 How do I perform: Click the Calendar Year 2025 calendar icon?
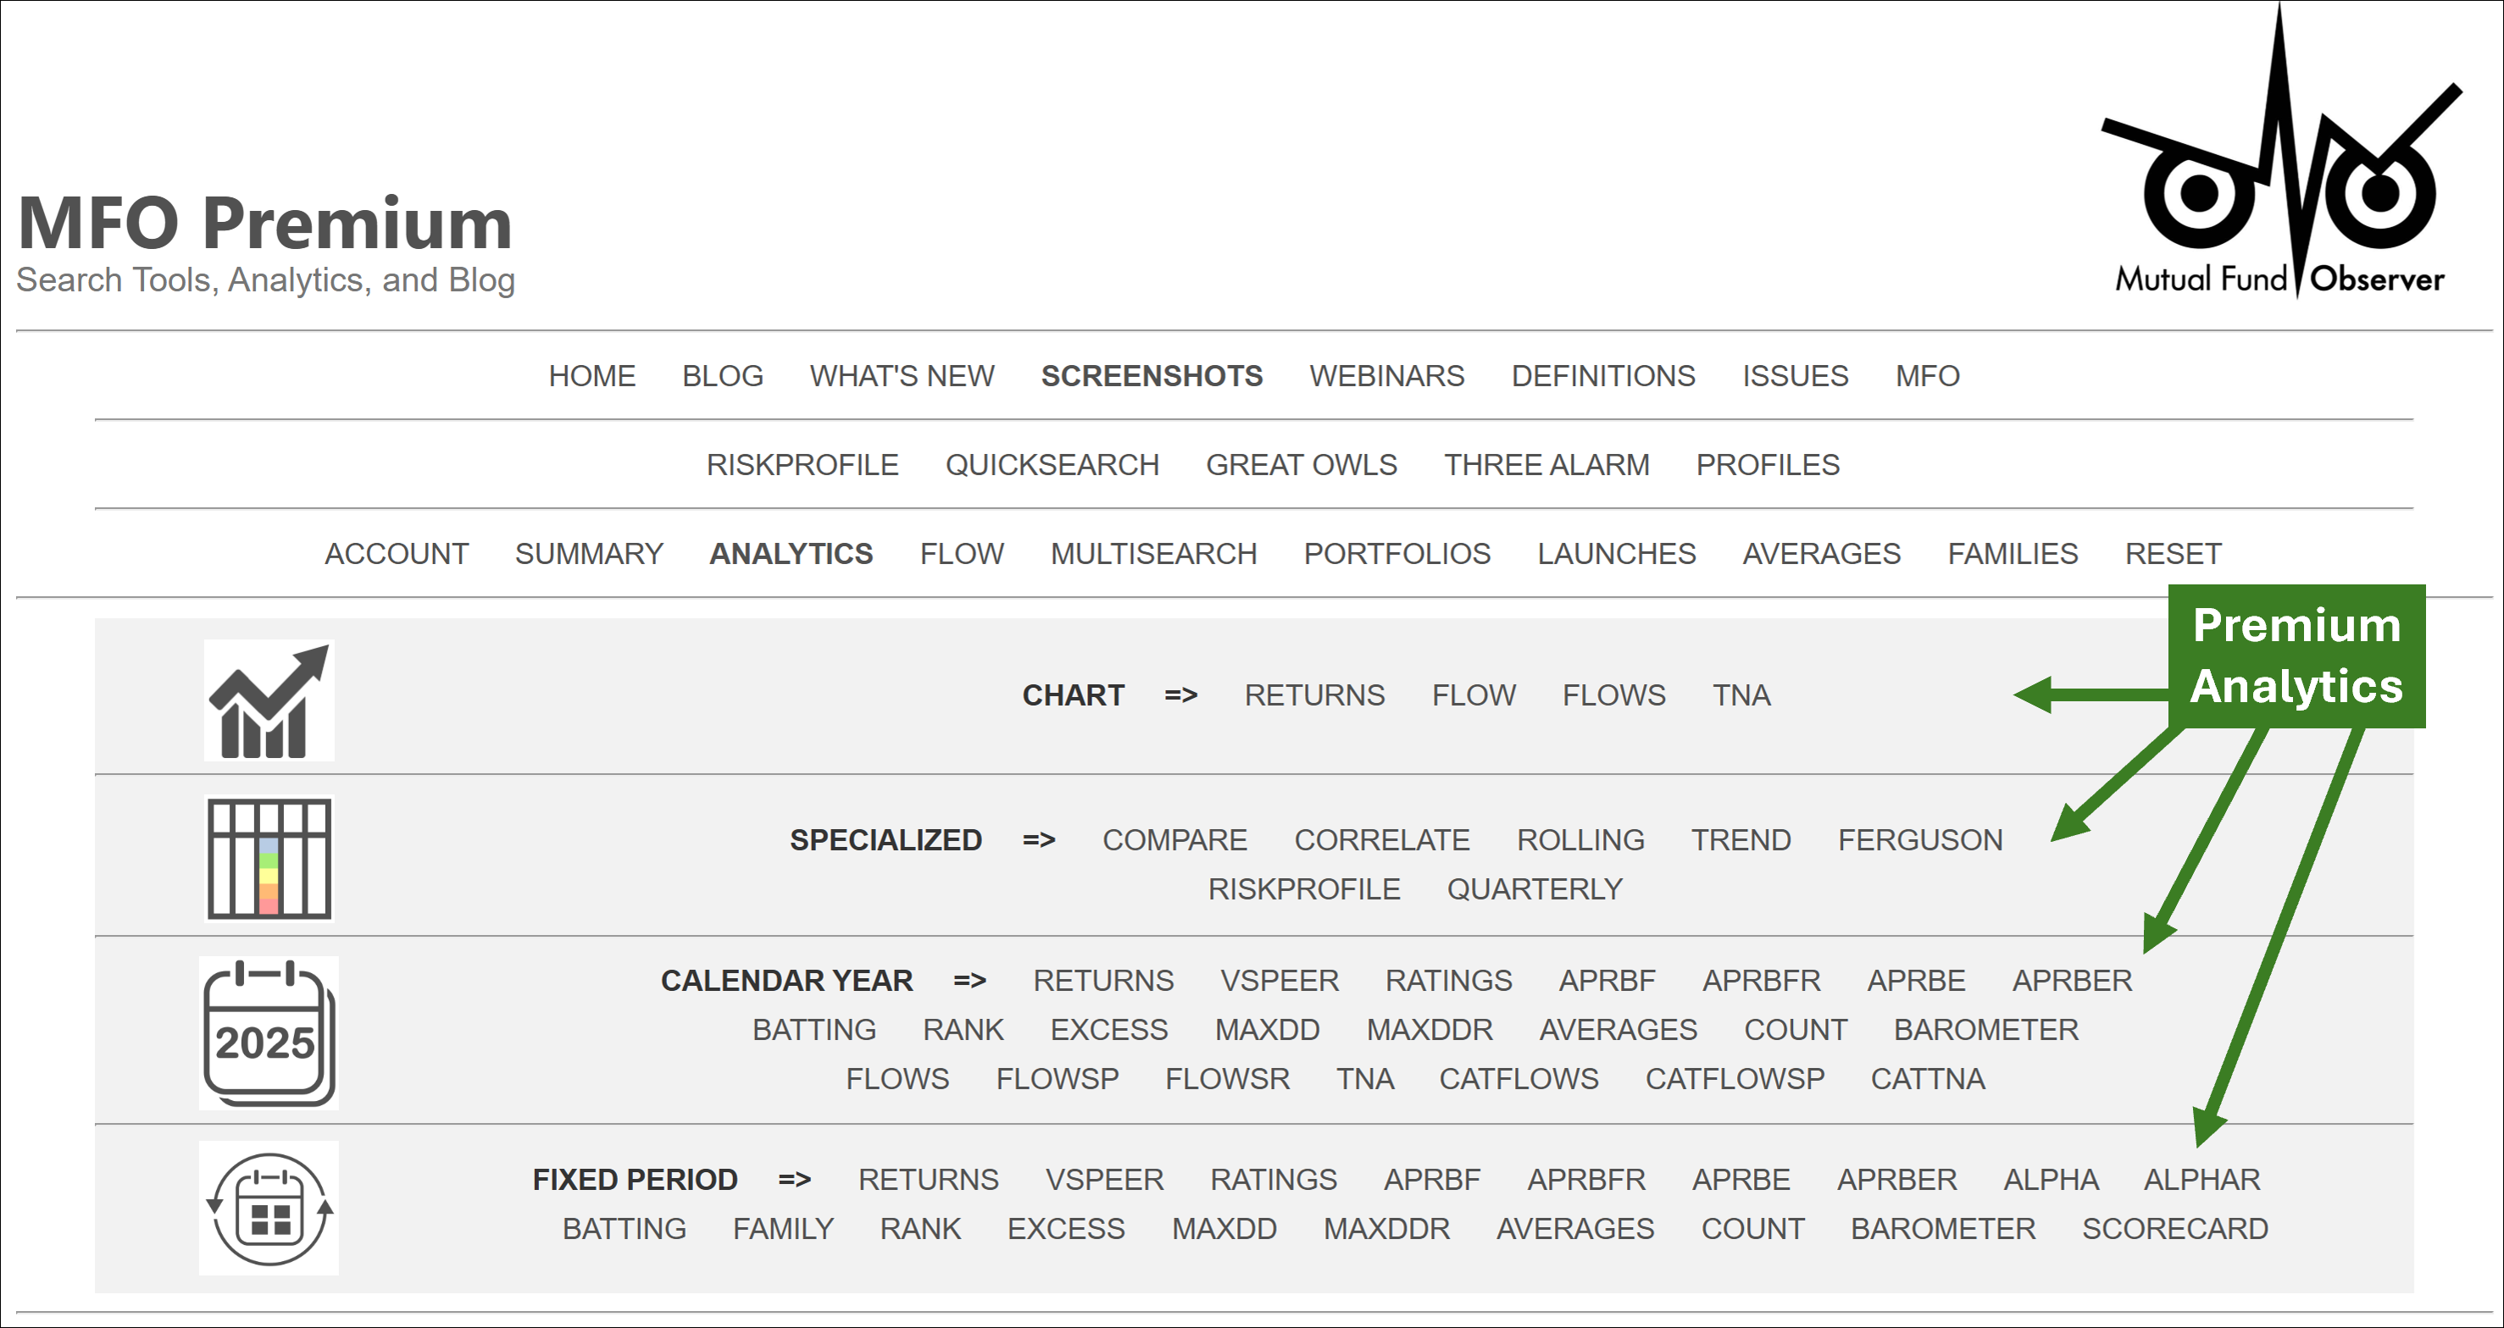pos(269,1032)
